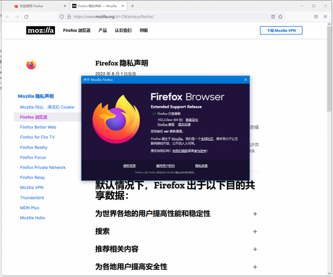Open Firefox Reality sidebar link

click(x=34, y=147)
